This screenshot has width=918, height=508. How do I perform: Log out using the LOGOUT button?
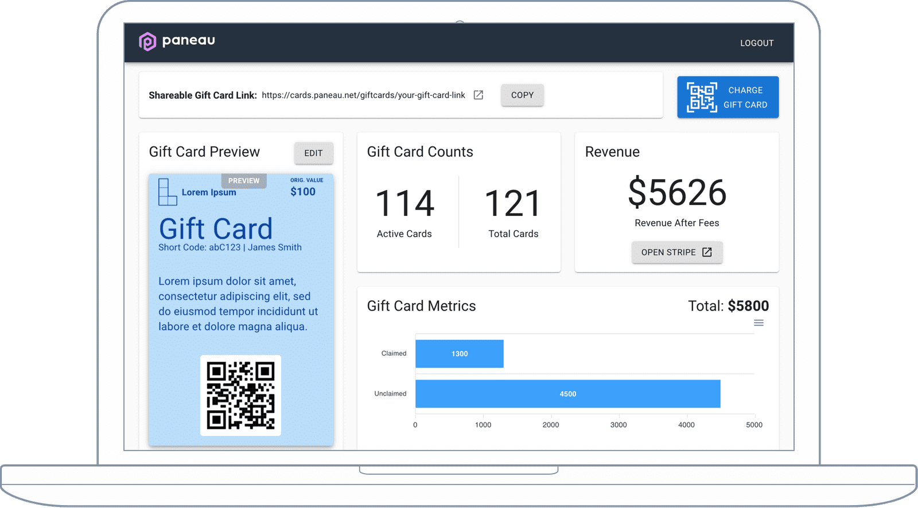(x=757, y=43)
